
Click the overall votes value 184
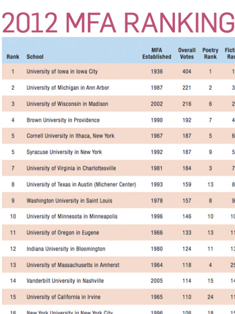(x=186, y=168)
